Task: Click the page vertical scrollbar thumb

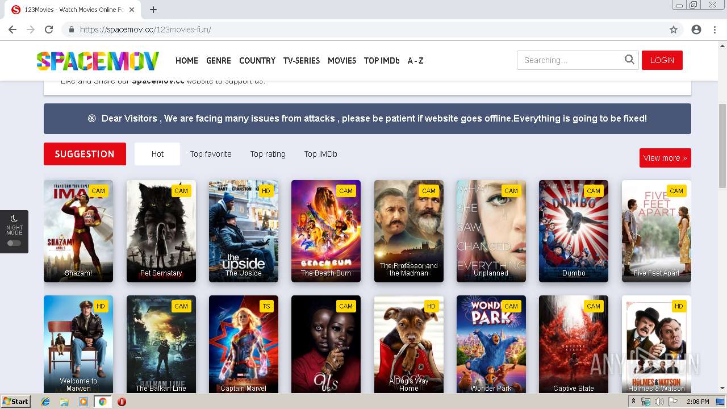Action: 722,146
